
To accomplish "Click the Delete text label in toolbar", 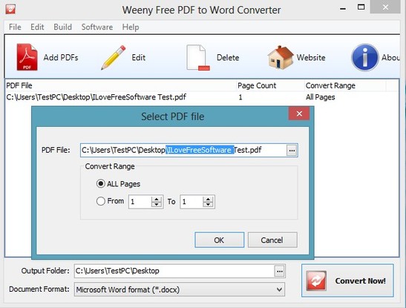I will click(228, 57).
